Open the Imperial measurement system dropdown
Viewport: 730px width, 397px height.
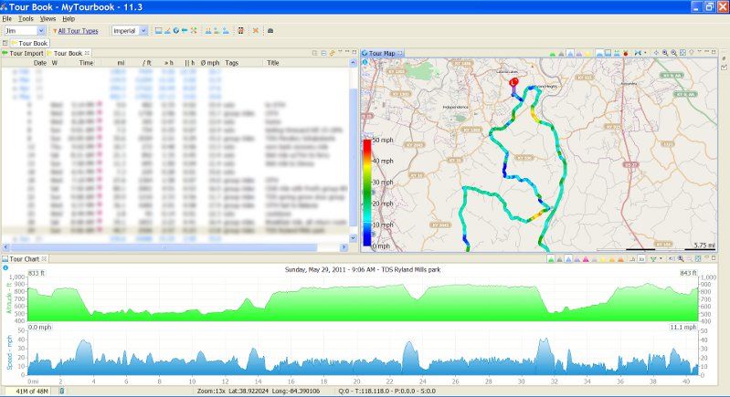tap(130, 31)
